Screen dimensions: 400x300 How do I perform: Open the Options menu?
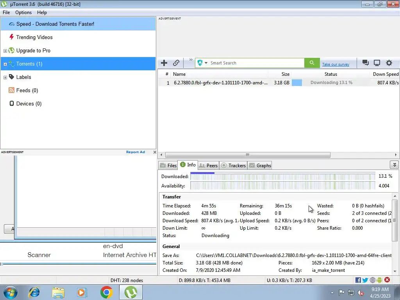coord(23,12)
